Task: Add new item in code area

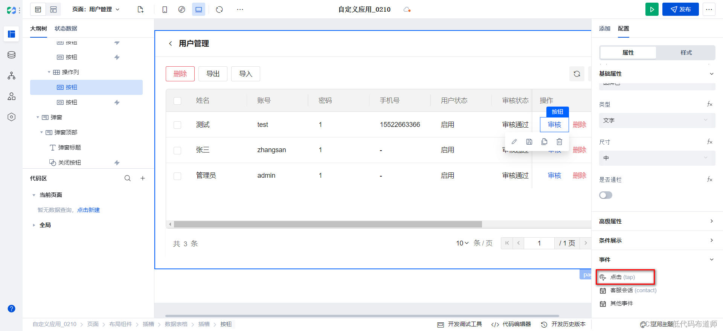Action: pos(143,178)
